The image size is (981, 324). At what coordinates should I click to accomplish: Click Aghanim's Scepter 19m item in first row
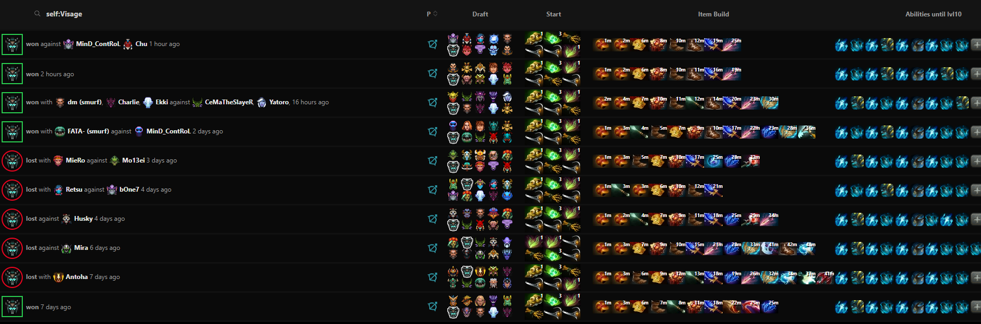click(713, 44)
